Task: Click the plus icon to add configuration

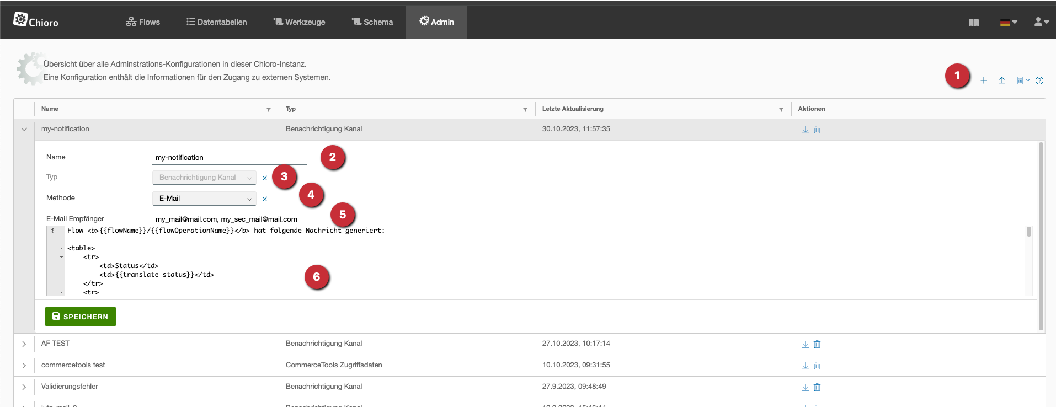Action: [983, 81]
